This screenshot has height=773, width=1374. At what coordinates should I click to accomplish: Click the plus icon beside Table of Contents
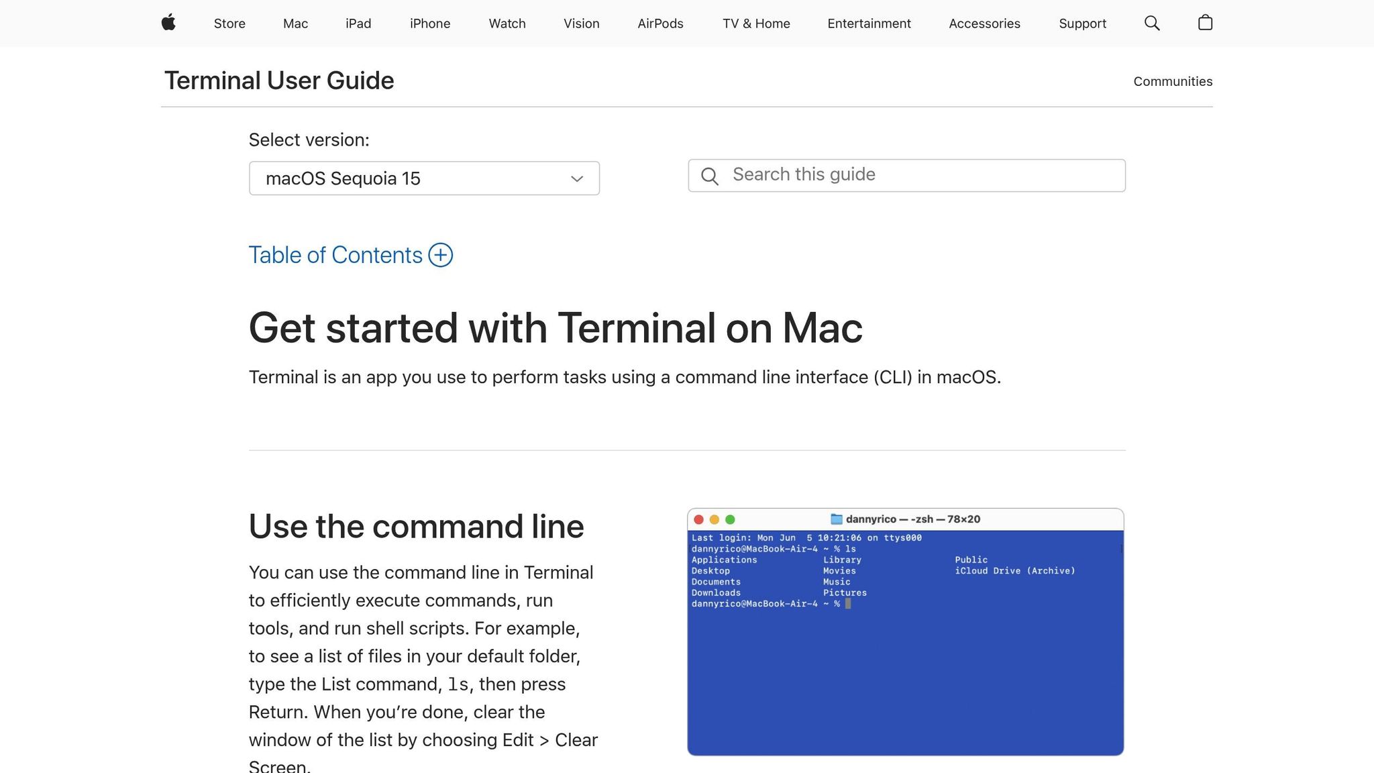click(441, 255)
